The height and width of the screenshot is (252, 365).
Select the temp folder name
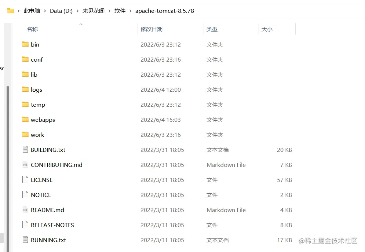(38, 105)
